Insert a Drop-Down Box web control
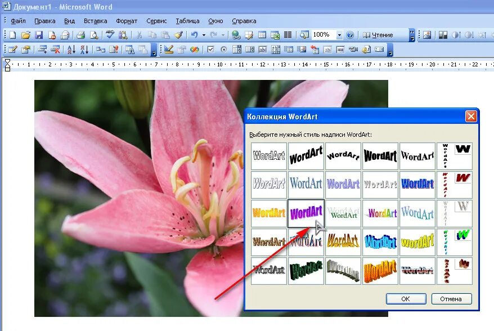This screenshot has height=331, width=494. [x=237, y=50]
